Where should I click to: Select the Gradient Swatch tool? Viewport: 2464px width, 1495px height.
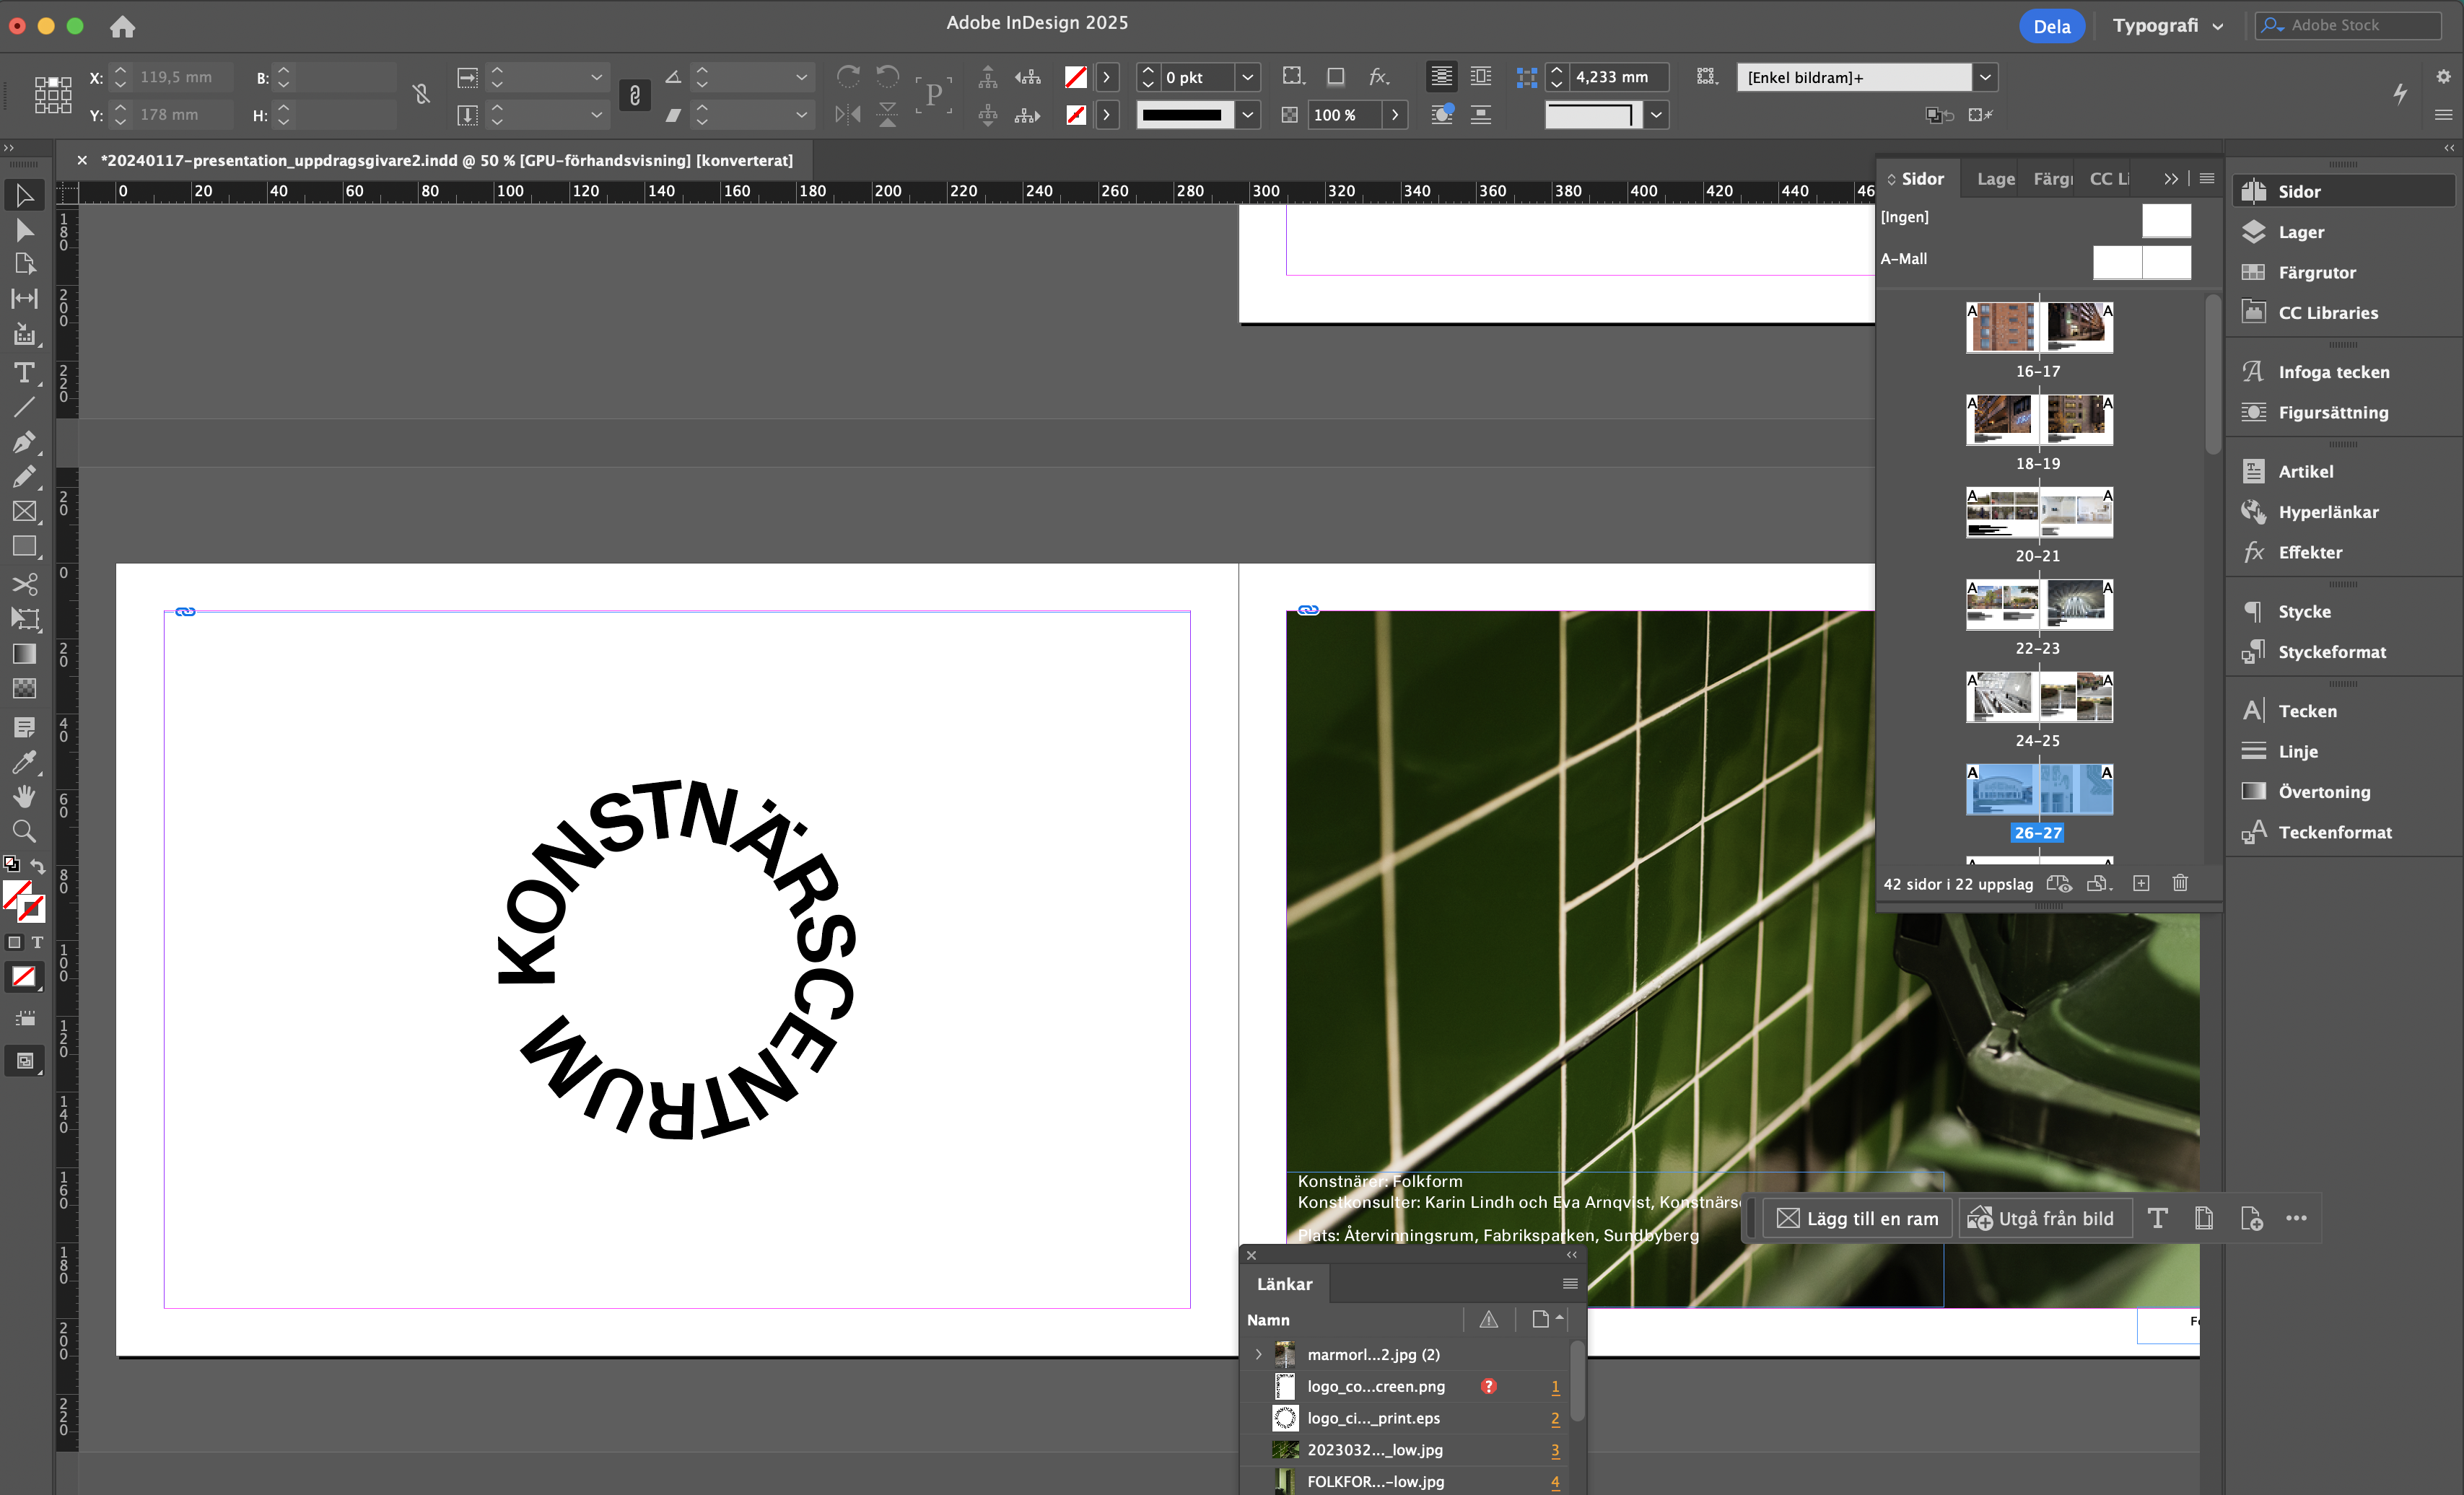(x=24, y=653)
